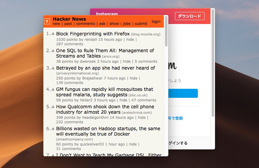Image resolution: width=259 pixels, height=168 pixels.
Task: Open the 232 comments thread
Action: coord(70,122)
